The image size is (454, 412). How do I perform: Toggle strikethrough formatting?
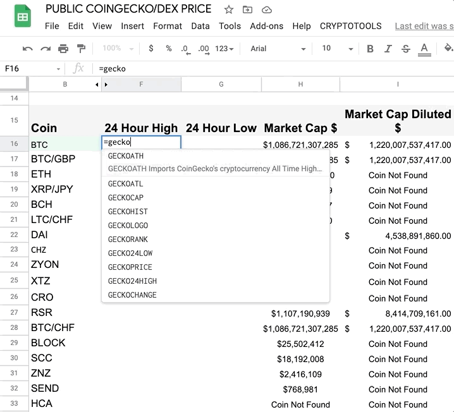(x=406, y=49)
